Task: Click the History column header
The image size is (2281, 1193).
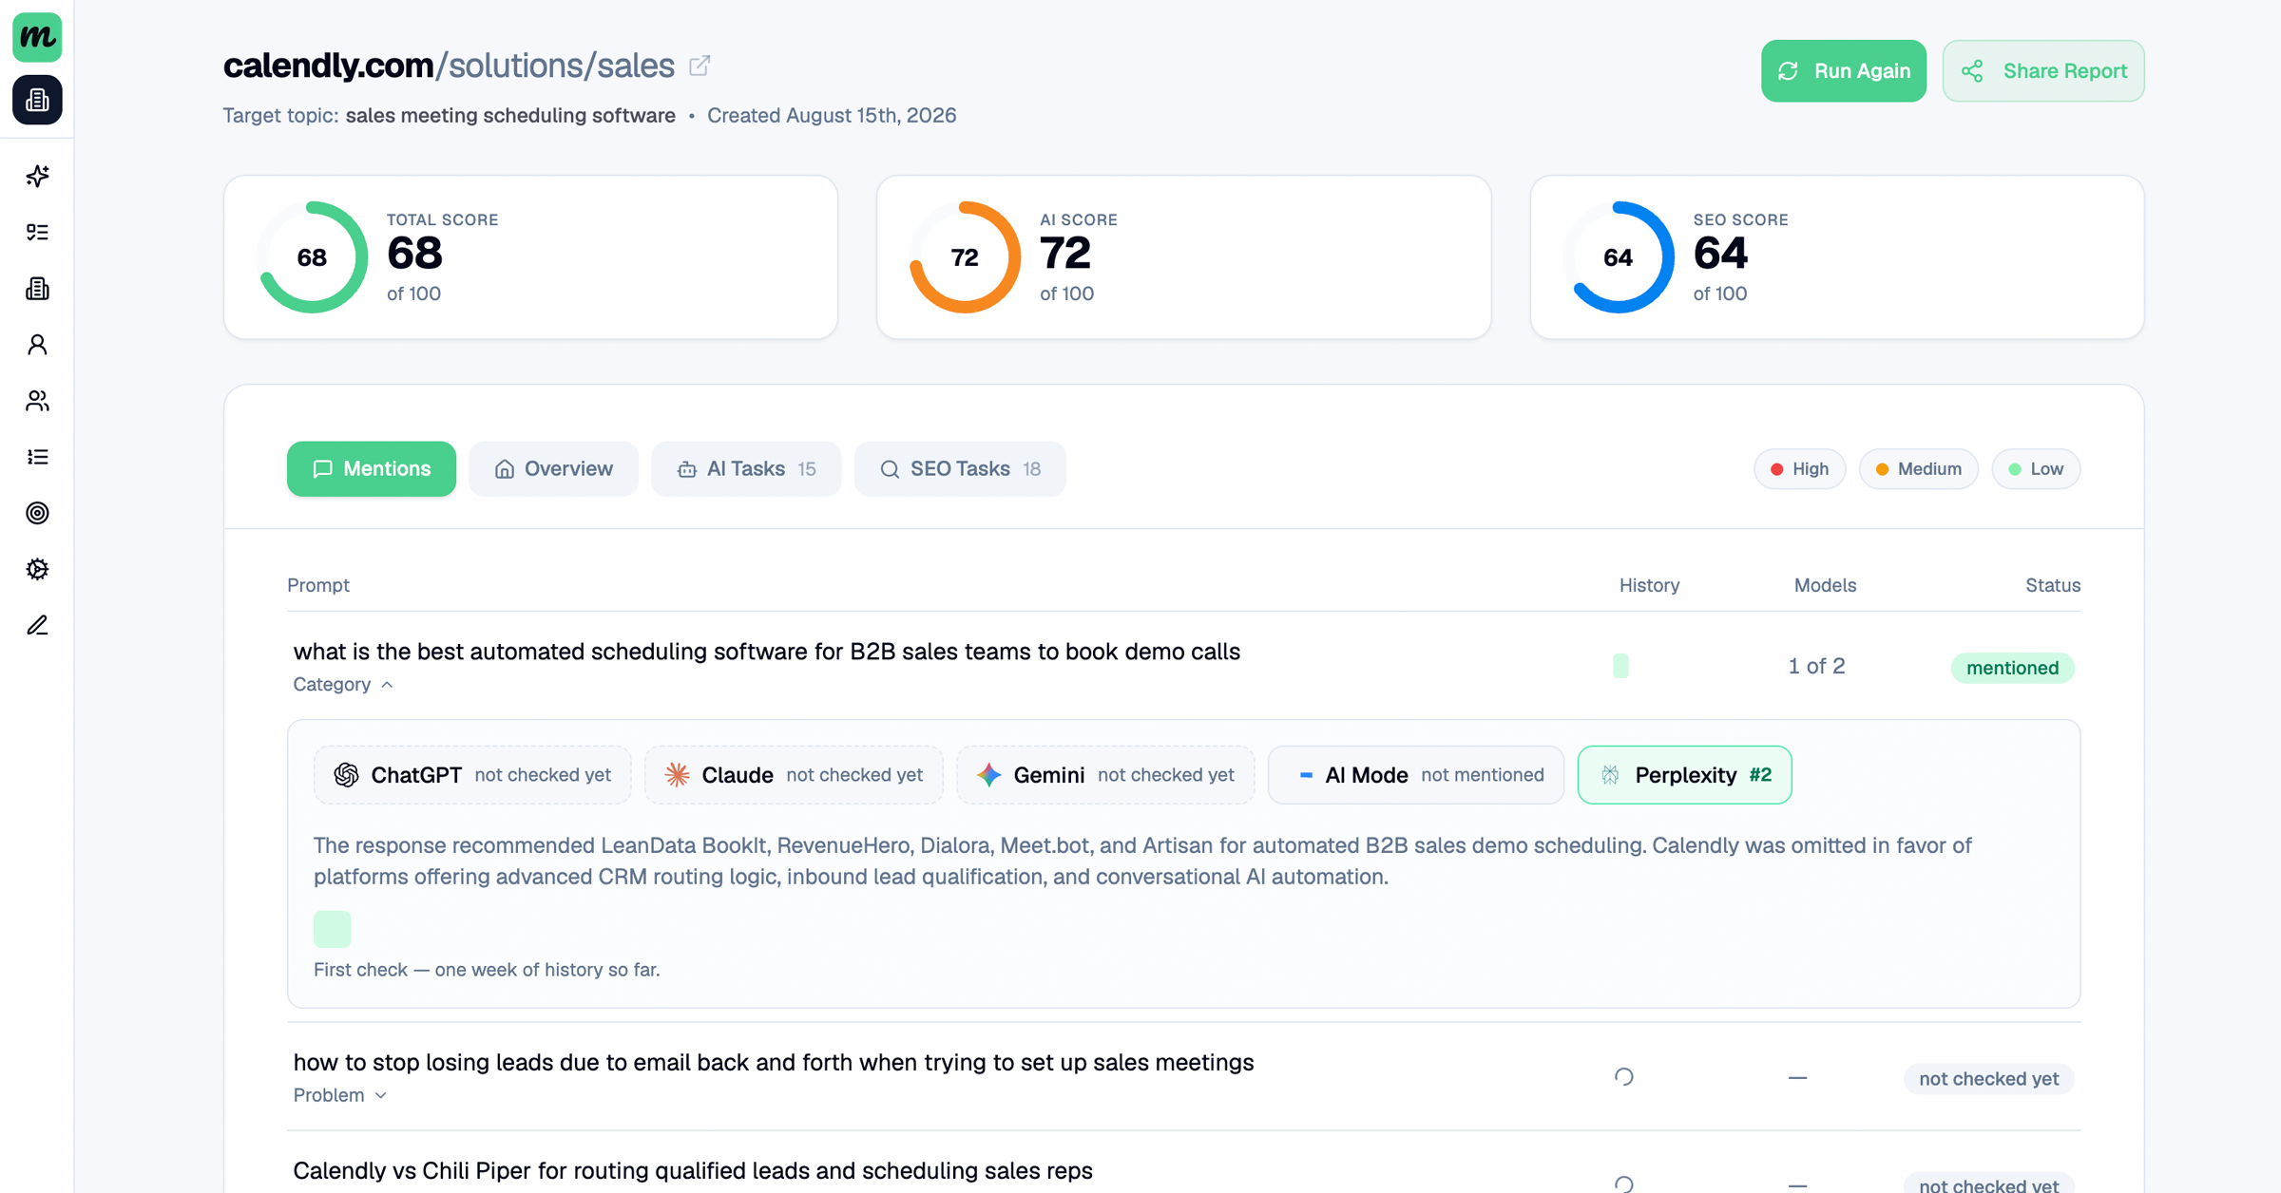Action: pyautogui.click(x=1649, y=585)
